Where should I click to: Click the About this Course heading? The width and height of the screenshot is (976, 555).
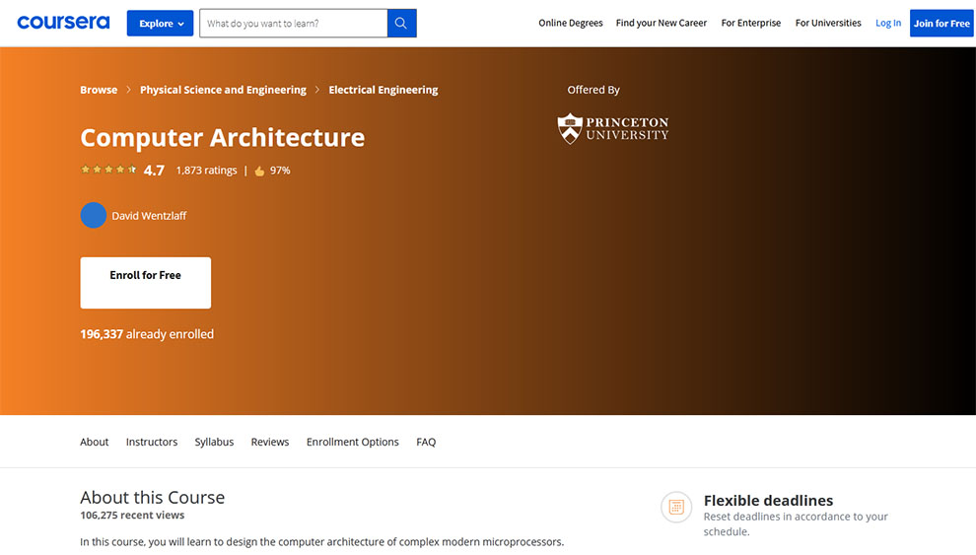(x=152, y=497)
